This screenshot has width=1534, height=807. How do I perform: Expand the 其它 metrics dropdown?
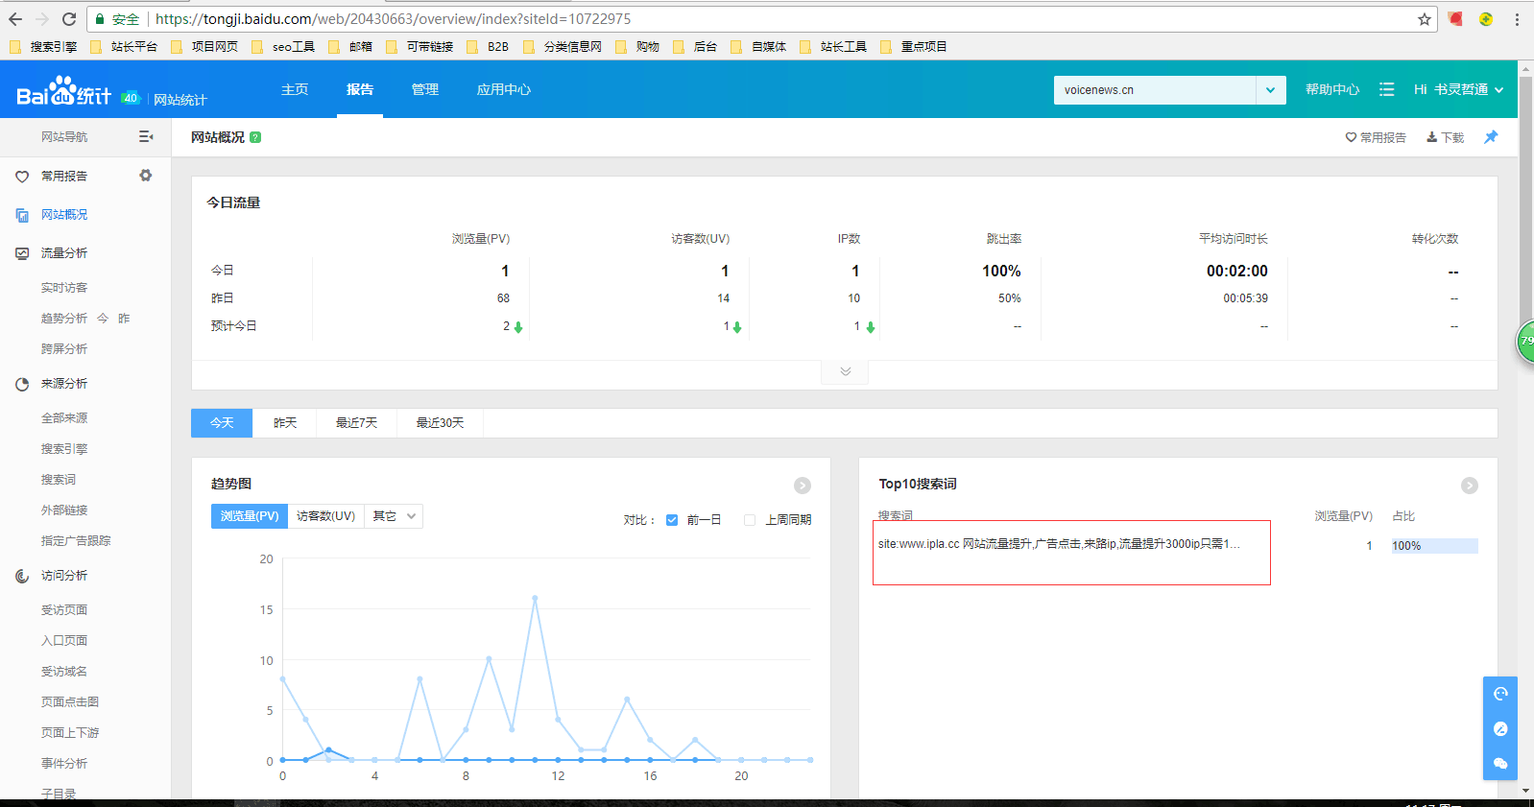coord(394,516)
